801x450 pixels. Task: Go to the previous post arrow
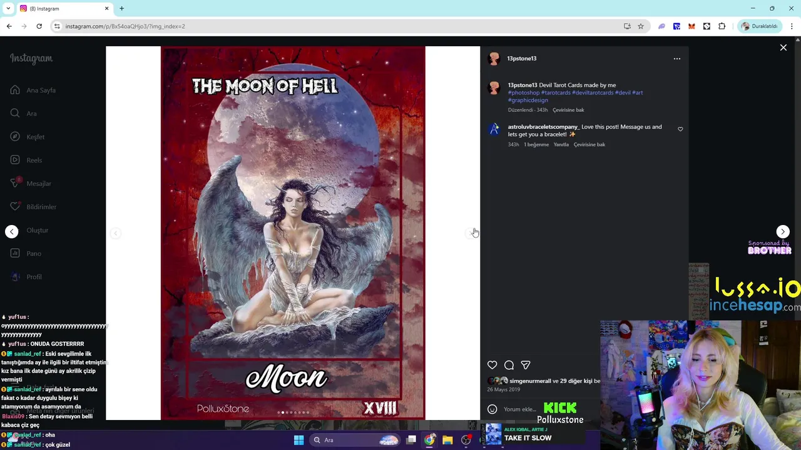[x=12, y=231]
